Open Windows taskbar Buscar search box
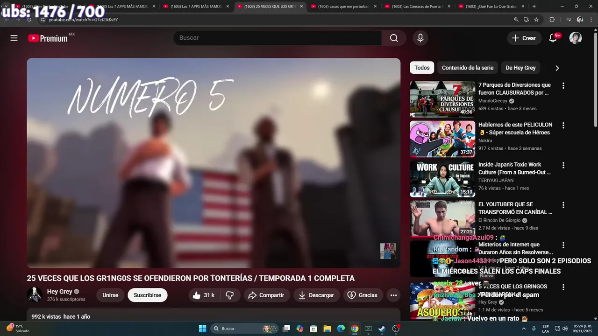The height and width of the screenshot is (336, 598). tap(245, 329)
